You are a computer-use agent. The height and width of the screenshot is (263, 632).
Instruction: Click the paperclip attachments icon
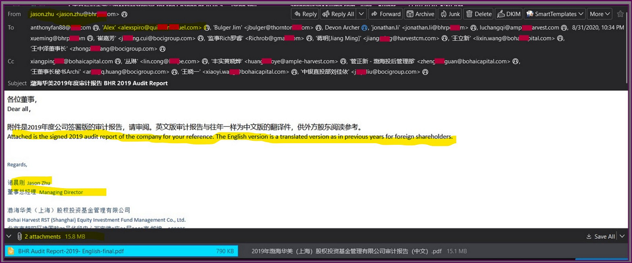(19, 237)
